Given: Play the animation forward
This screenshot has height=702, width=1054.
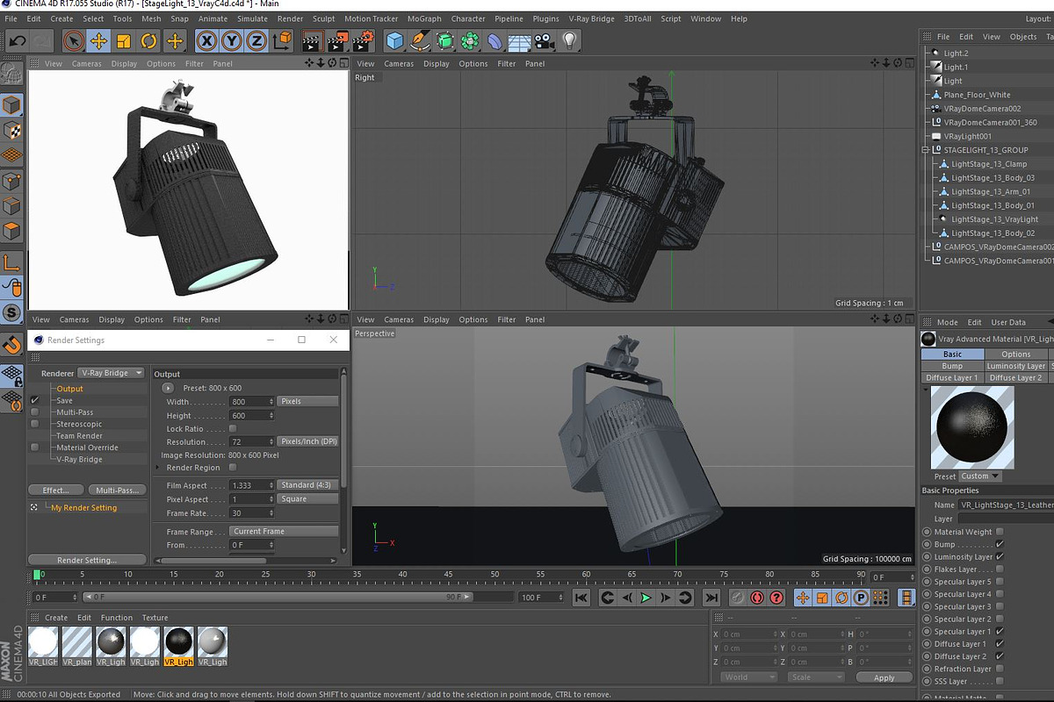Looking at the screenshot, I should click(646, 598).
